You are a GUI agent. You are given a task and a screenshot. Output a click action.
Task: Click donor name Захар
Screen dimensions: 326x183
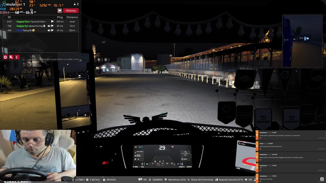pos(261,144)
